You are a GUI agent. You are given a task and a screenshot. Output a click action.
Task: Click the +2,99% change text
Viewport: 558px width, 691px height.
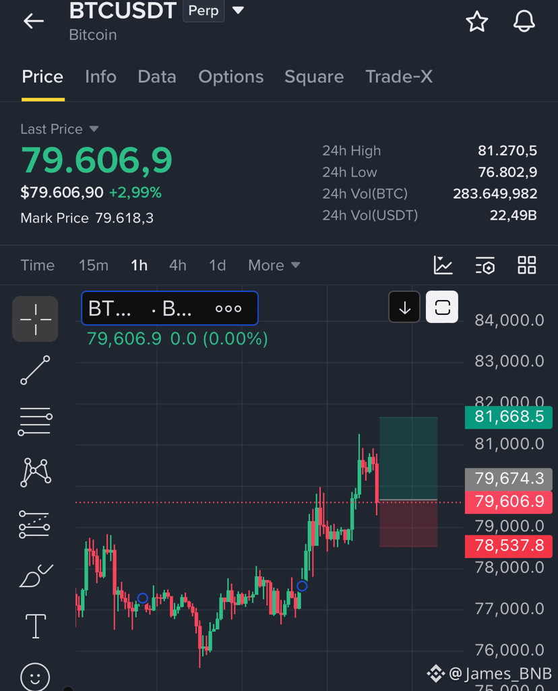click(135, 193)
